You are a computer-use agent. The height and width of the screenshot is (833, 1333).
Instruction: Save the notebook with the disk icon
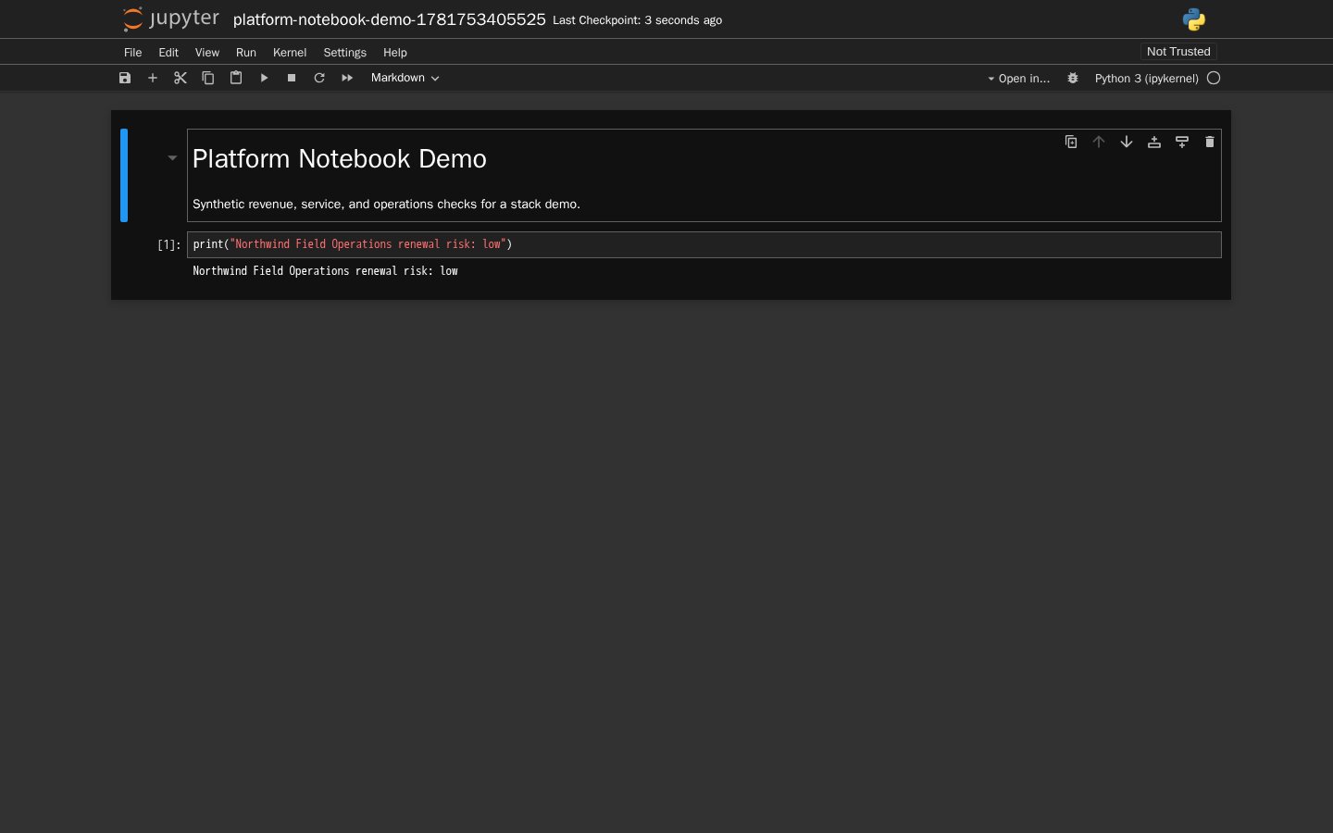[125, 78]
